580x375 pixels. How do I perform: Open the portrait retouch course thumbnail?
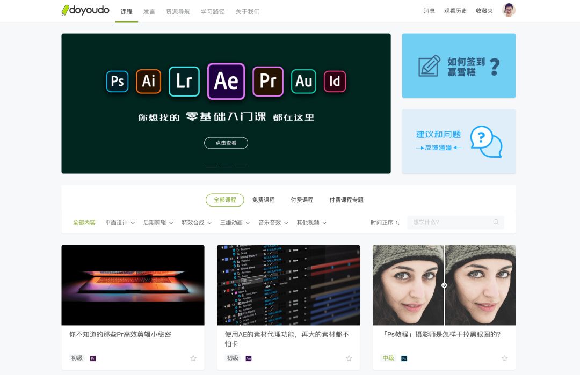click(444, 285)
